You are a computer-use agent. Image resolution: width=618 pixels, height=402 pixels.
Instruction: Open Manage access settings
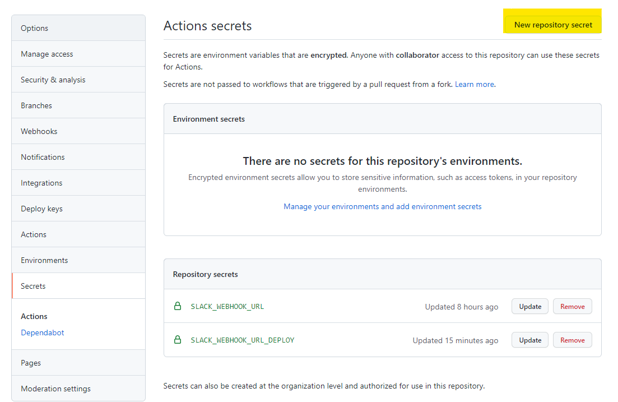tap(78, 54)
